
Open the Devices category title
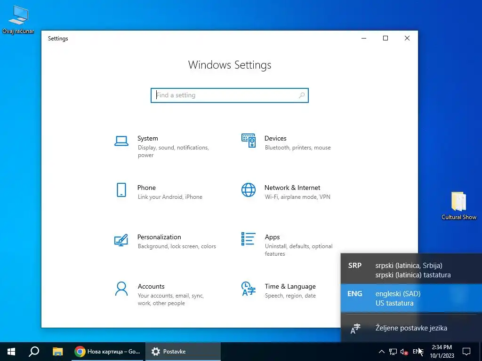point(275,138)
